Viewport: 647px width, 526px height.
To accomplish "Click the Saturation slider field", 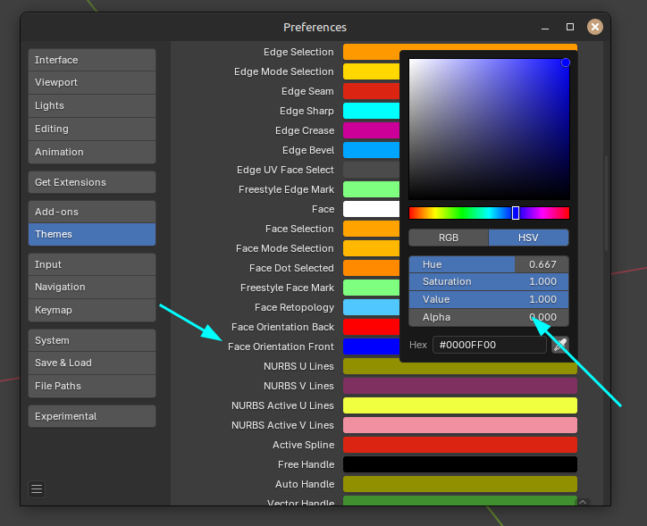I will (489, 281).
